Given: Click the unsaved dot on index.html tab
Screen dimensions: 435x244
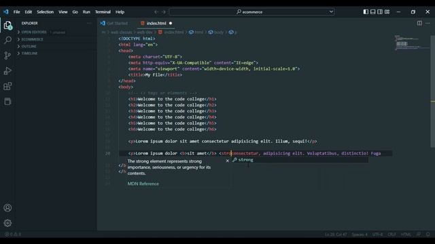Looking at the screenshot, I should (x=171, y=23).
